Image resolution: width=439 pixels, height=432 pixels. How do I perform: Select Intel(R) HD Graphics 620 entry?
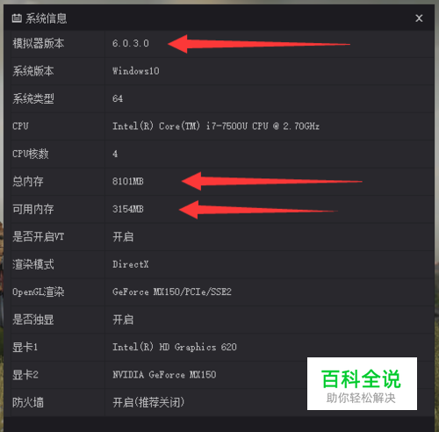click(175, 347)
